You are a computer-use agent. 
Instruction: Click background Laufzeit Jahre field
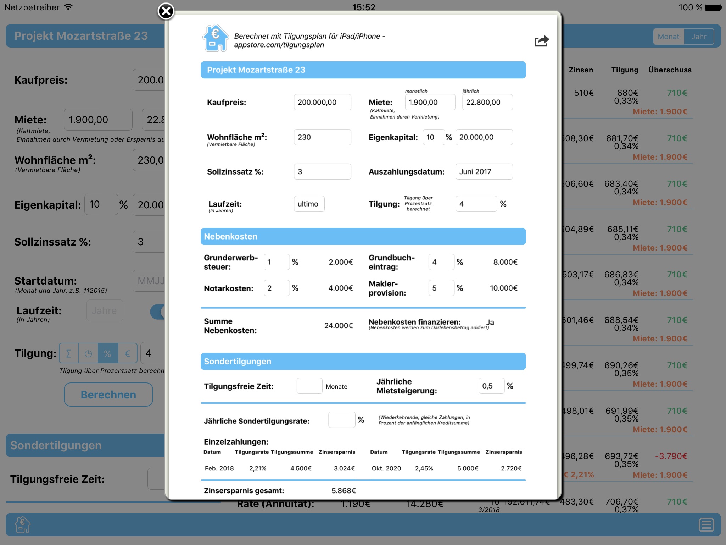click(105, 310)
